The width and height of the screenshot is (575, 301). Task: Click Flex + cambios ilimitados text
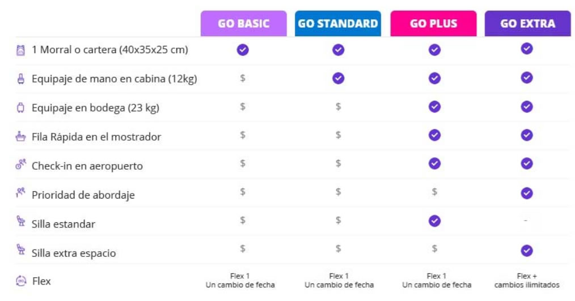click(527, 281)
